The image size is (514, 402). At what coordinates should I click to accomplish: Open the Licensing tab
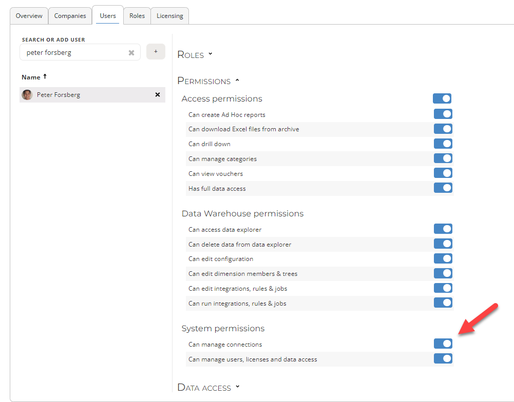(x=169, y=16)
